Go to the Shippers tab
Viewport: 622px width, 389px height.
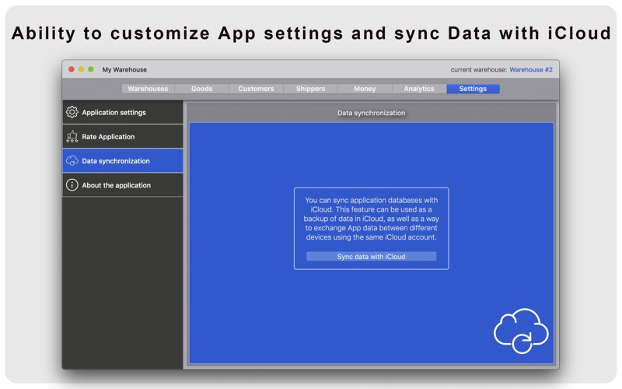pos(310,89)
